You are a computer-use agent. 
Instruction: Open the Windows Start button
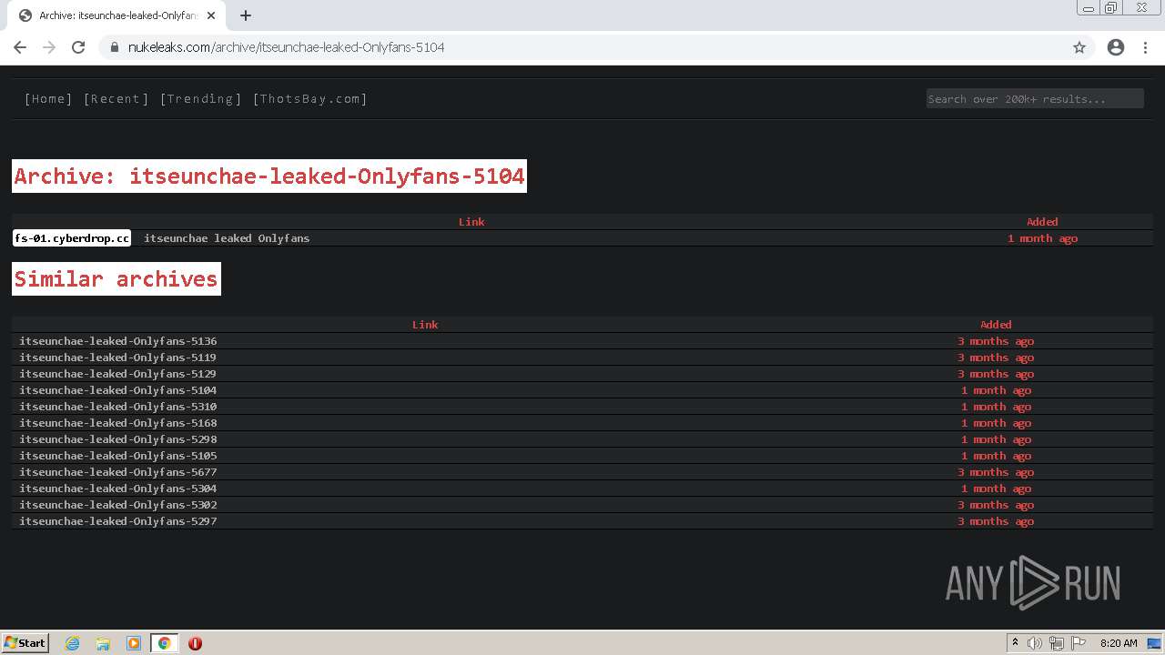pyautogui.click(x=25, y=643)
